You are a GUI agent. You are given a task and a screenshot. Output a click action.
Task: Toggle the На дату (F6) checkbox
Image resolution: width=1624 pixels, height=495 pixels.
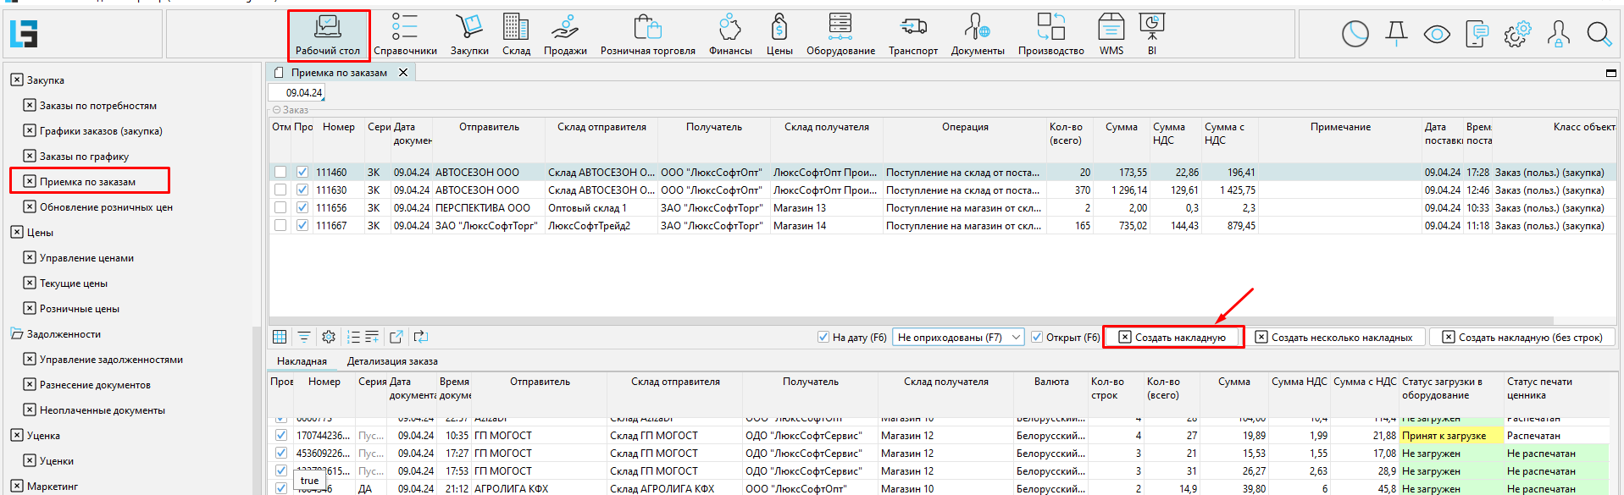(823, 337)
